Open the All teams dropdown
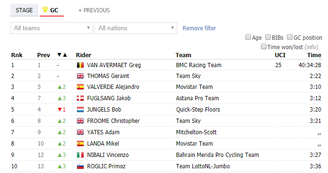This screenshot has height=173, width=328. click(x=52, y=28)
